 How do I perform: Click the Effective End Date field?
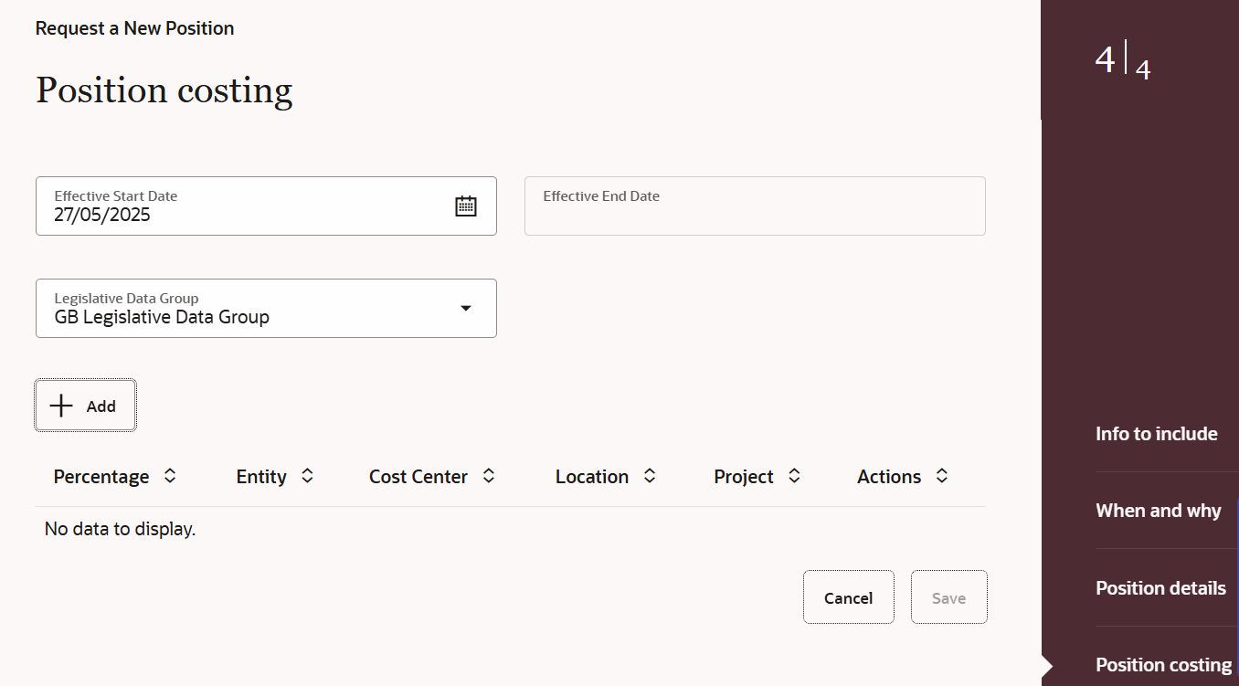[x=755, y=206]
